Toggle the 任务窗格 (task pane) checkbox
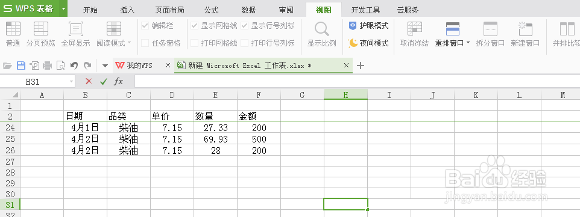Image resolution: width=580 pixels, height=217 pixels. [x=145, y=43]
